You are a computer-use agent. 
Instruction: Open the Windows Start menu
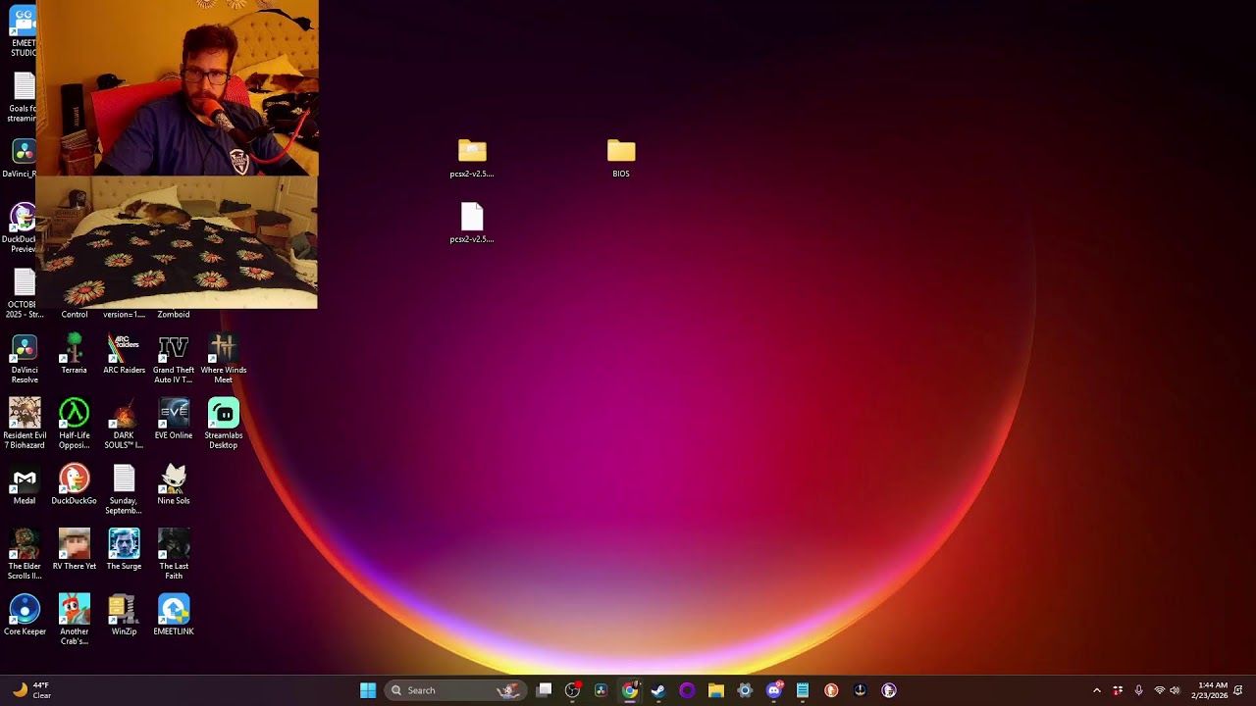coord(368,690)
